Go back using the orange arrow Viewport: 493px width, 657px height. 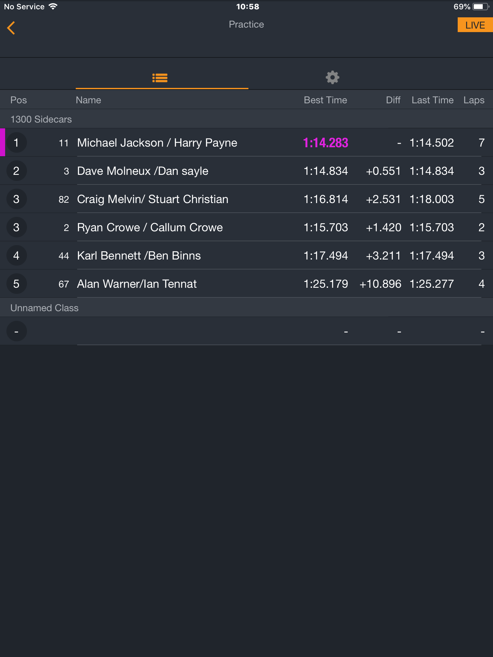(11, 28)
